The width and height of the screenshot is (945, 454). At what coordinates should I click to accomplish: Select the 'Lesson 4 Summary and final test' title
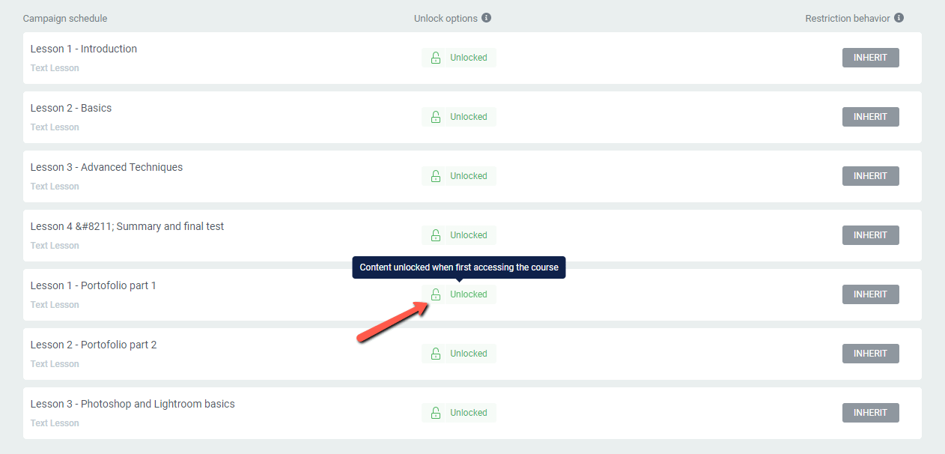127,226
